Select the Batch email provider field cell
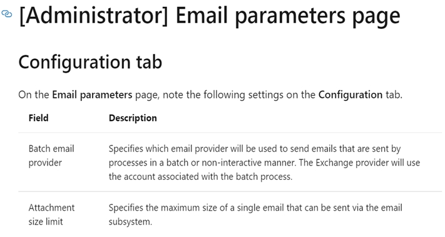 pyautogui.click(x=51, y=155)
